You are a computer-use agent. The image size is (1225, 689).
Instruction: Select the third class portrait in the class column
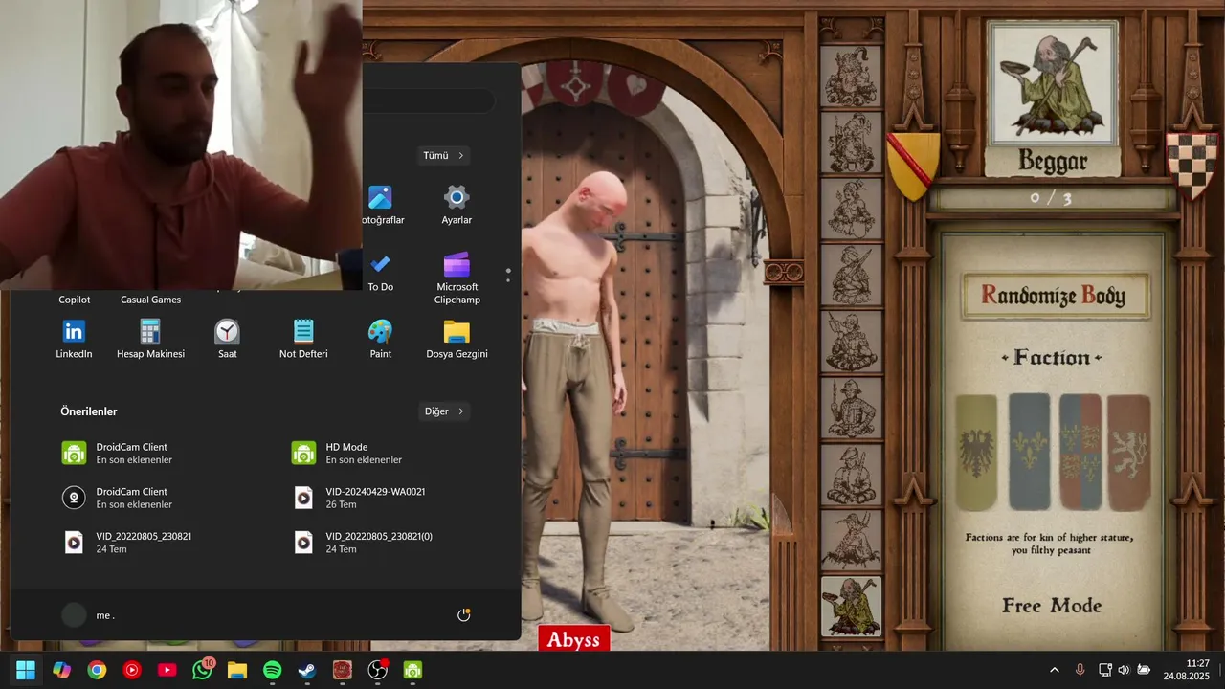coord(851,209)
